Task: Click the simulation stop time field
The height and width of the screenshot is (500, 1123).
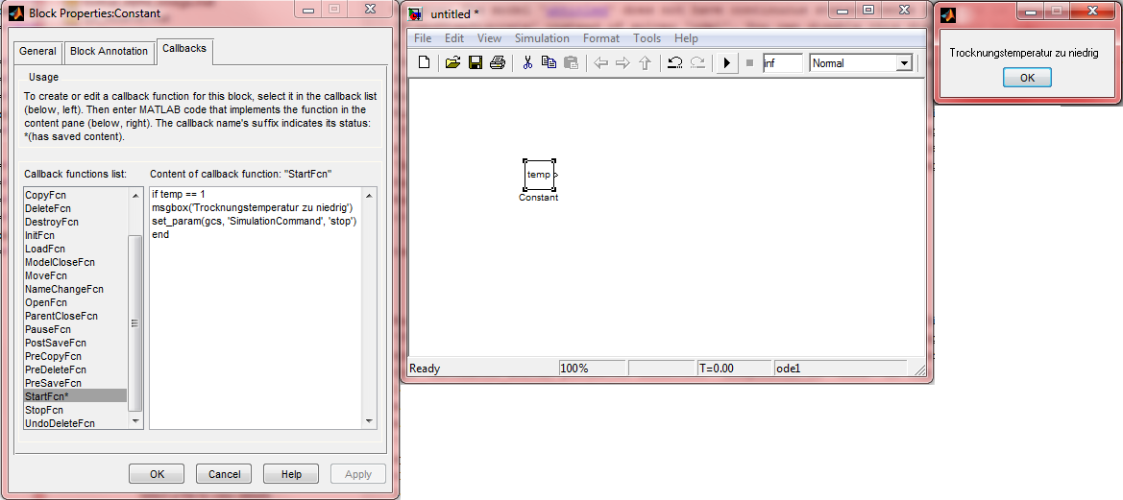Action: 781,63
